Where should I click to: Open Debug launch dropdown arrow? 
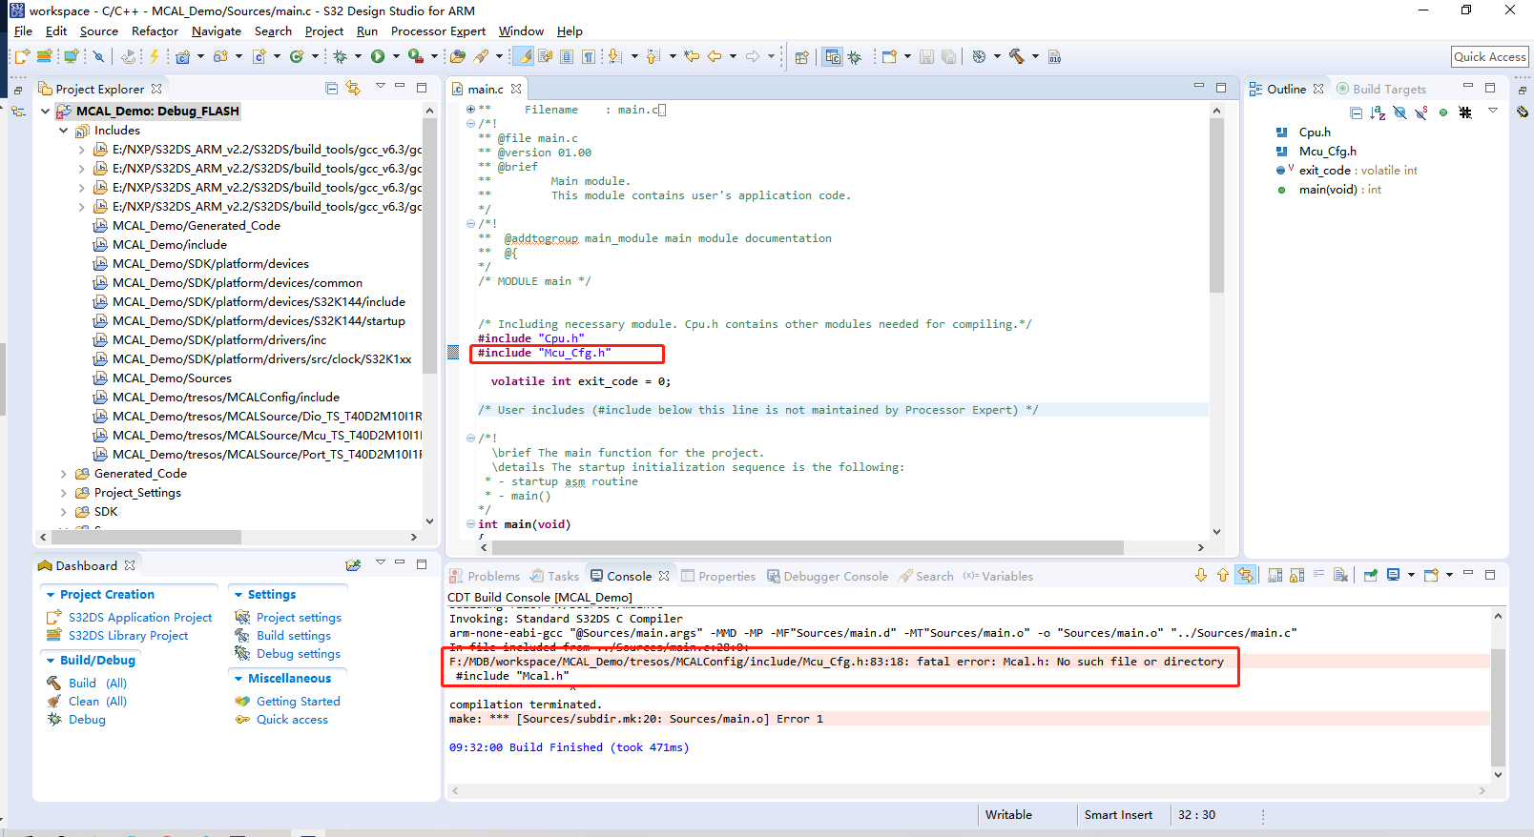click(x=358, y=57)
